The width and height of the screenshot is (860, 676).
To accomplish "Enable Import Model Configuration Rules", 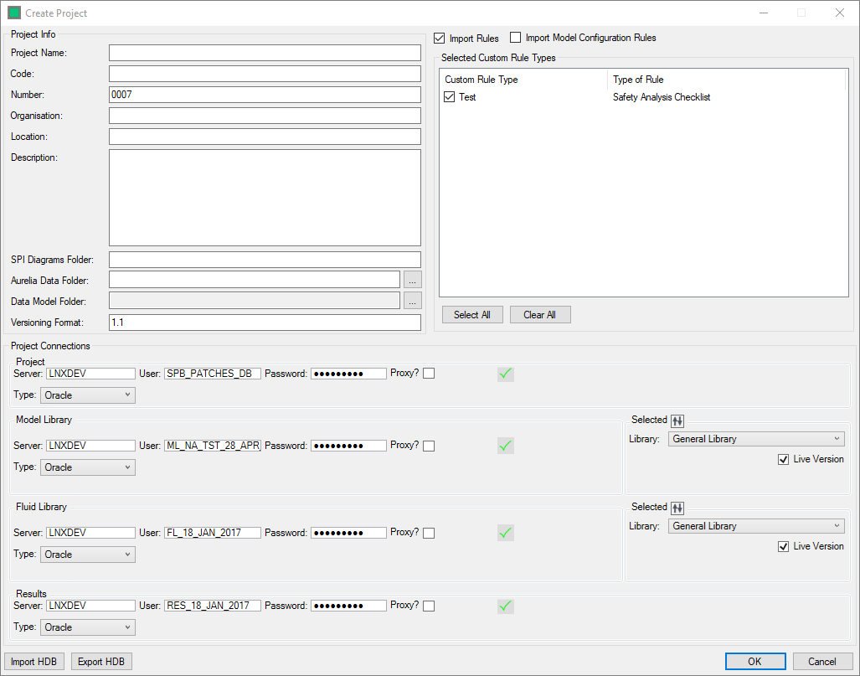I will 516,38.
